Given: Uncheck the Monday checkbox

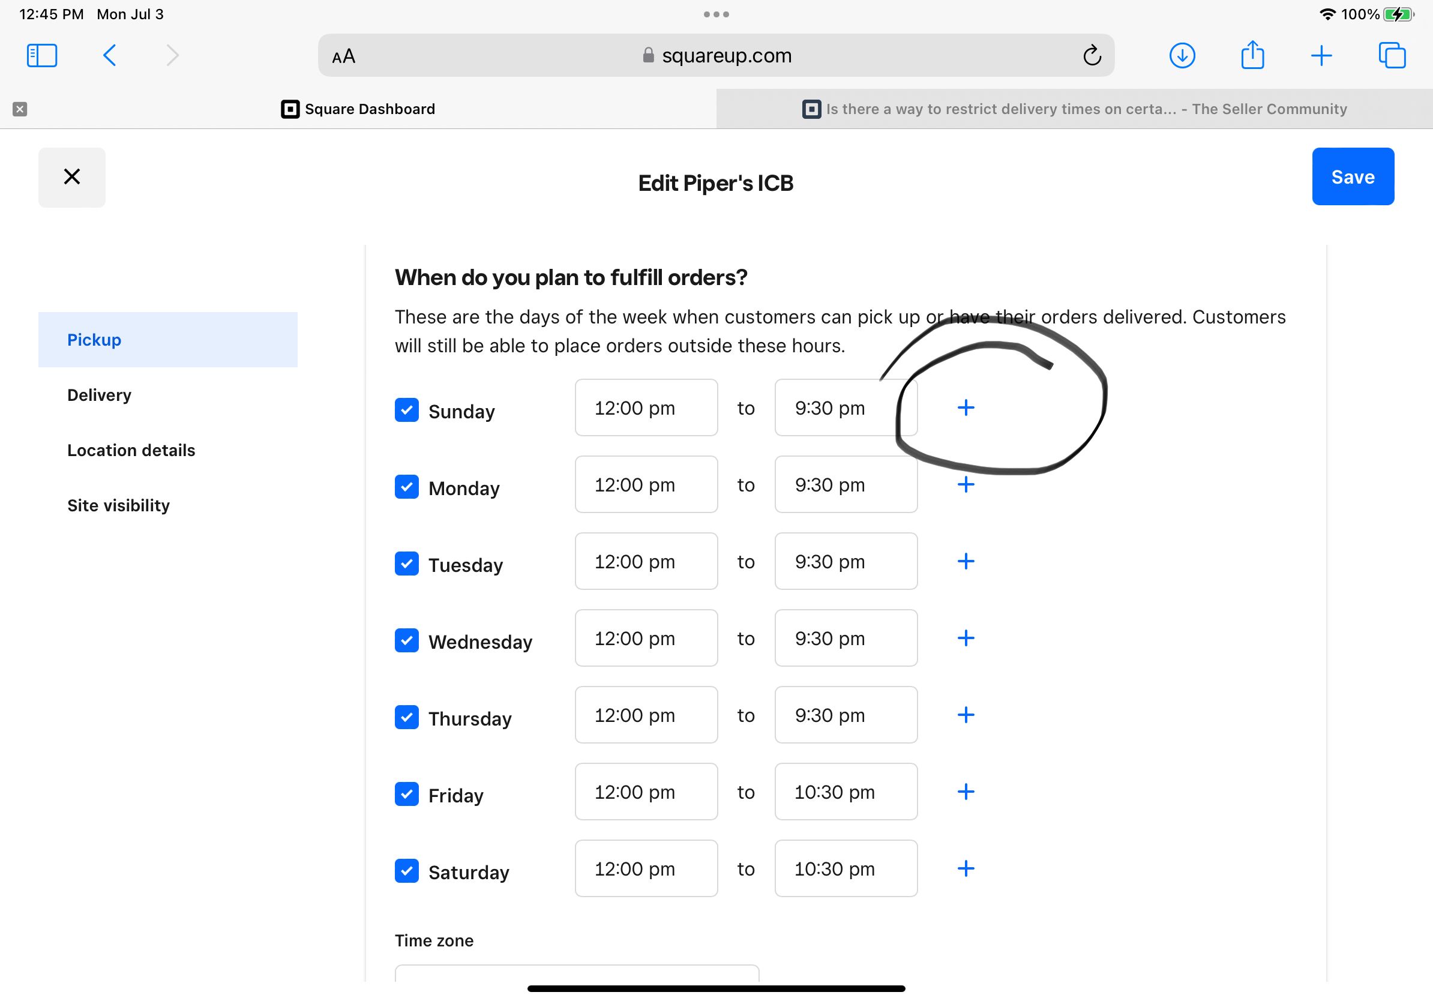Looking at the screenshot, I should click(406, 487).
